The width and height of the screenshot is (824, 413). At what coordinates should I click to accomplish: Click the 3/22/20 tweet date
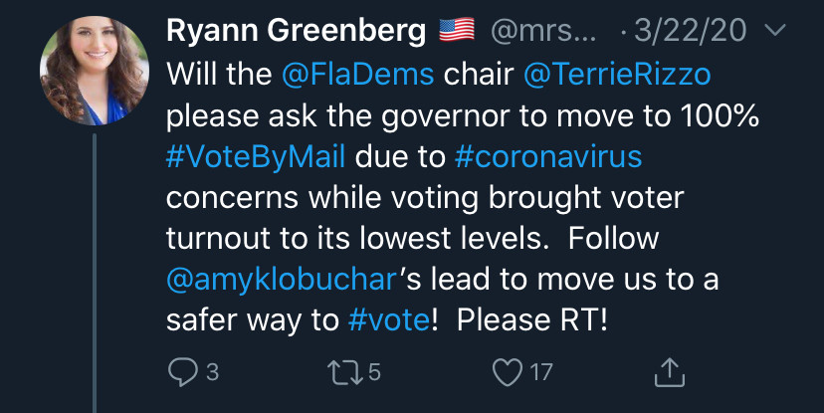pyautogui.click(x=690, y=31)
